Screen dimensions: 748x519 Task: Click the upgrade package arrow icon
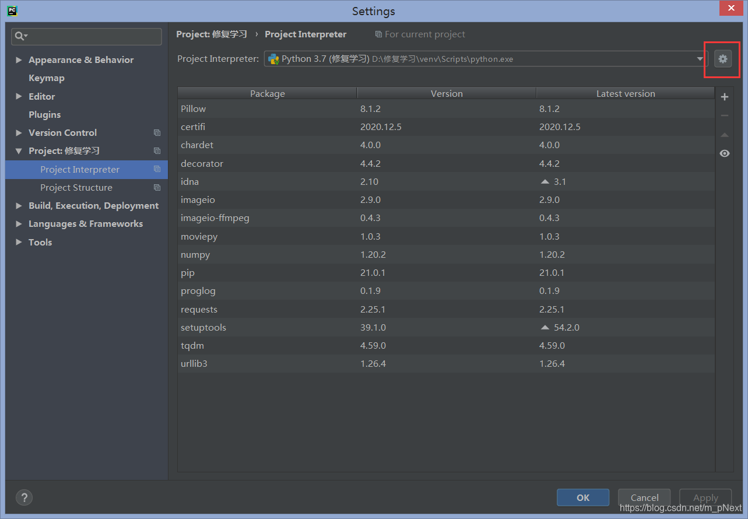[x=725, y=135]
